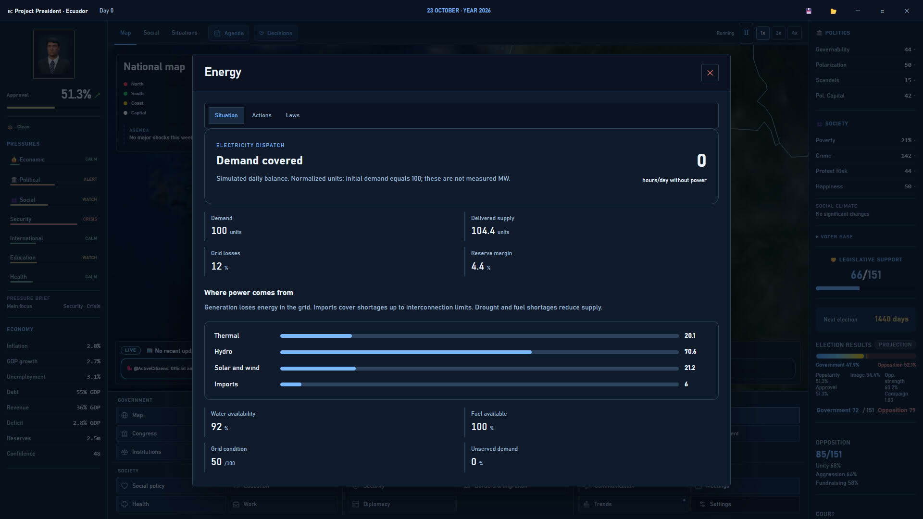
Task: Set game speed to 2x
Action: coord(778,33)
